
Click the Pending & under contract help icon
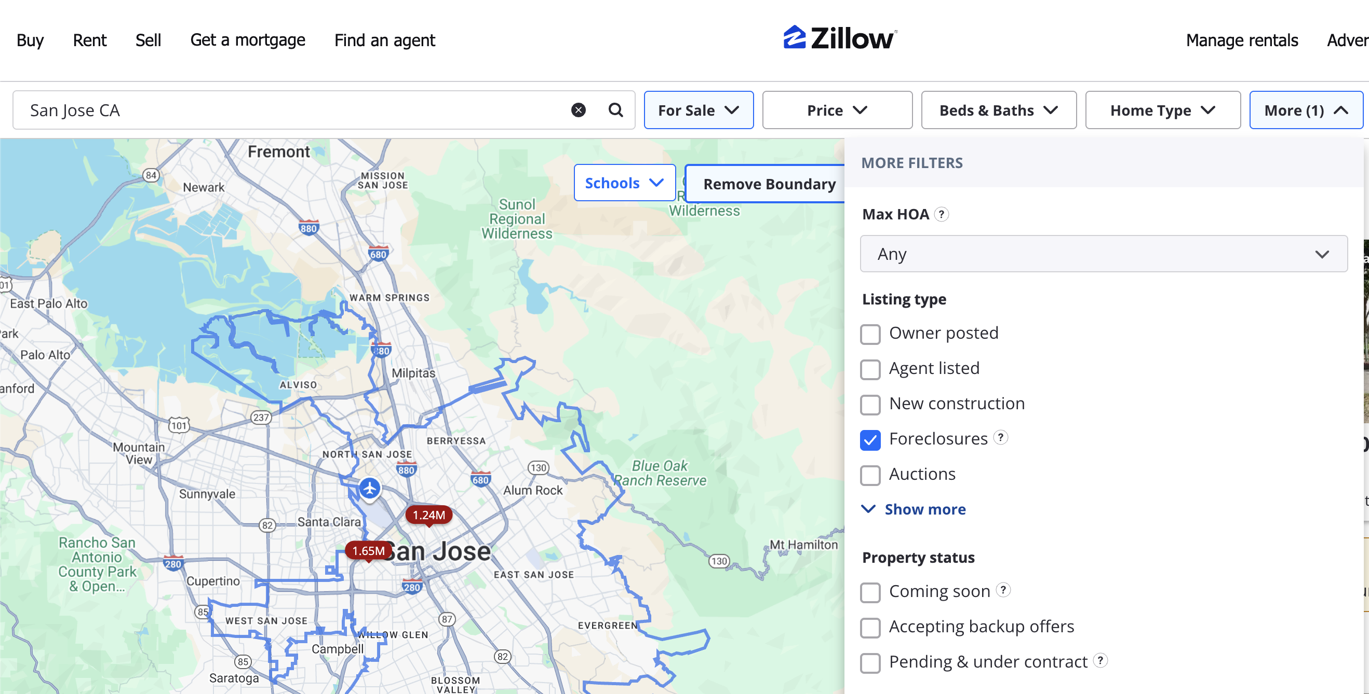click(x=1100, y=661)
